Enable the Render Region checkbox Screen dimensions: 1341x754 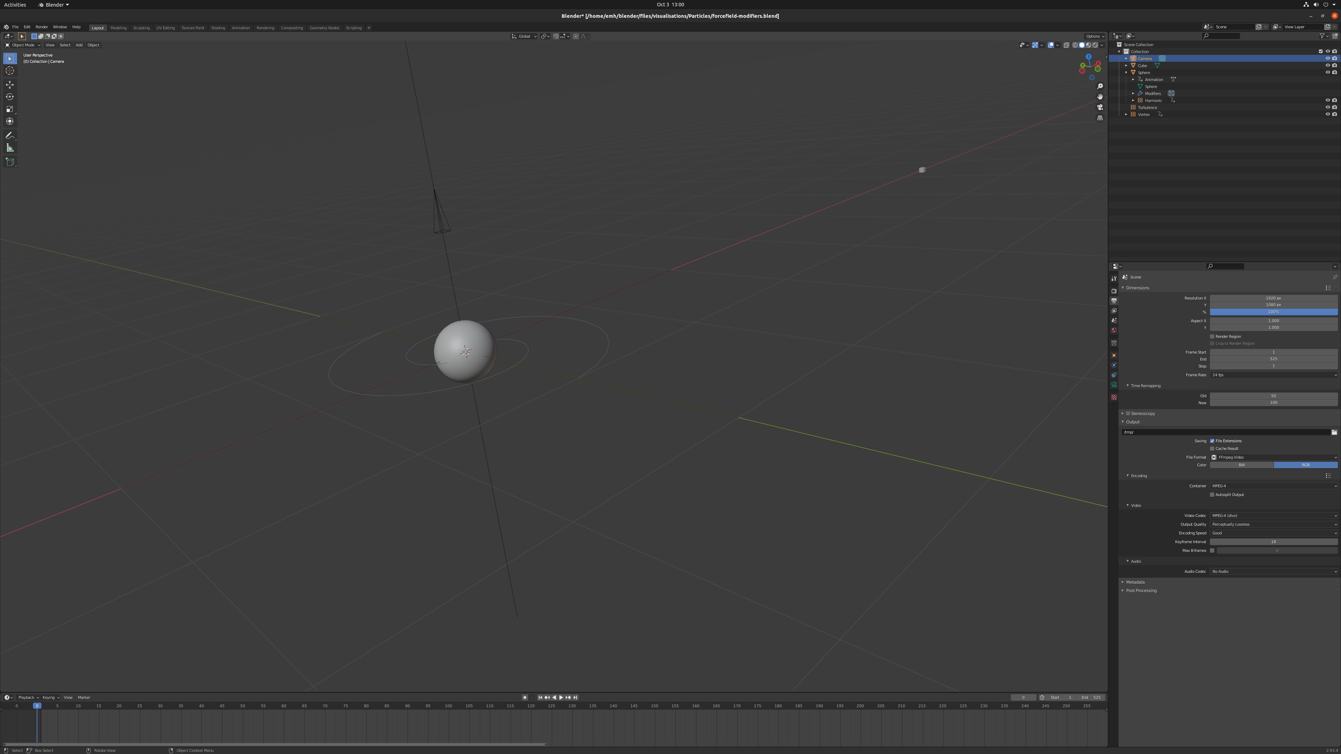tap(1212, 337)
